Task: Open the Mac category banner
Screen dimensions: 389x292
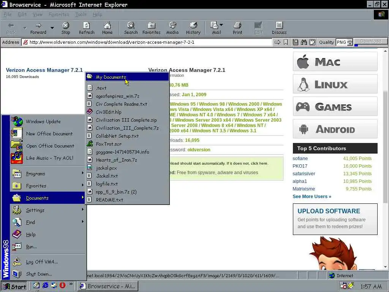Action: pyautogui.click(x=335, y=62)
